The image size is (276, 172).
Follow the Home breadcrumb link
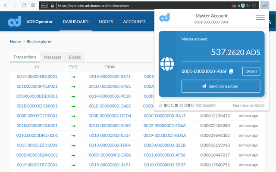(x=15, y=42)
